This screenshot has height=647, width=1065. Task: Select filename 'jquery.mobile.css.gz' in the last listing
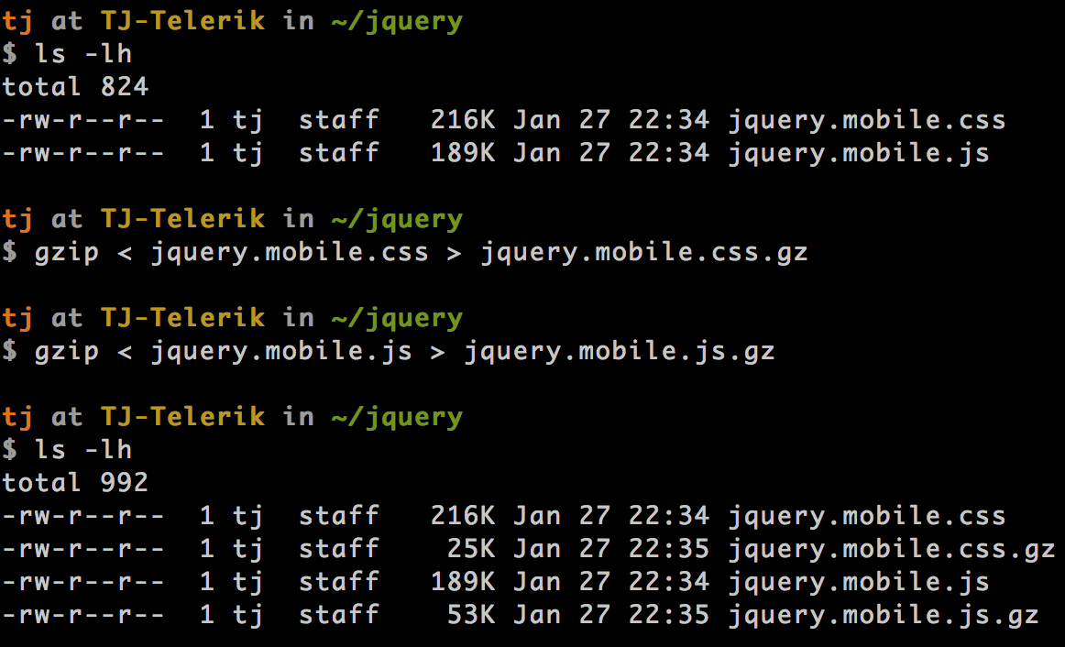pos(892,550)
